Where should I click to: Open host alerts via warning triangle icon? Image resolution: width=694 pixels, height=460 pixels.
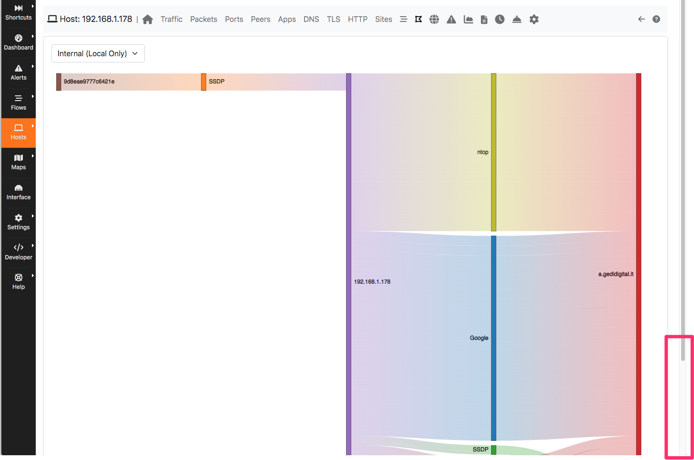pyautogui.click(x=451, y=19)
